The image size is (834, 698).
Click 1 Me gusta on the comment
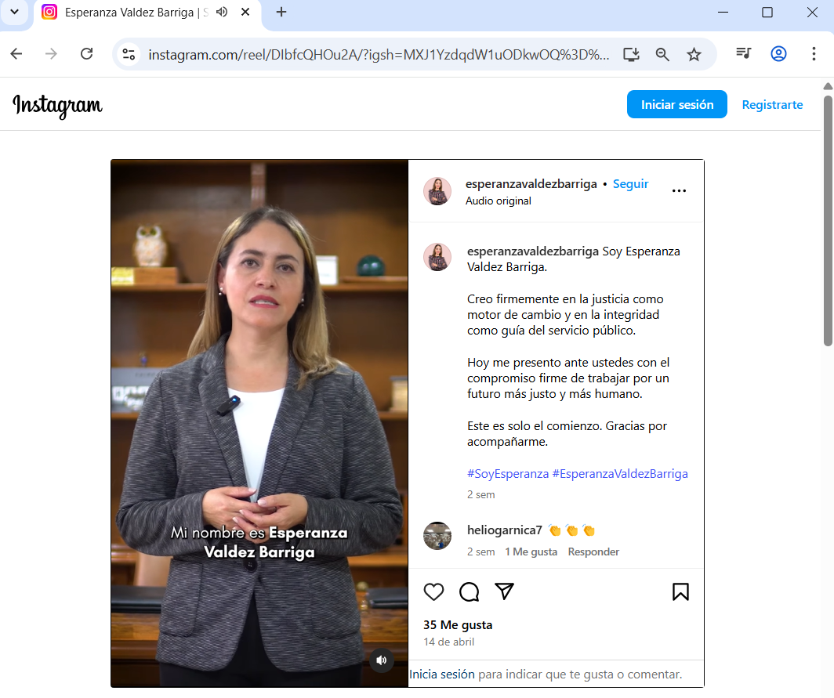pyautogui.click(x=531, y=552)
